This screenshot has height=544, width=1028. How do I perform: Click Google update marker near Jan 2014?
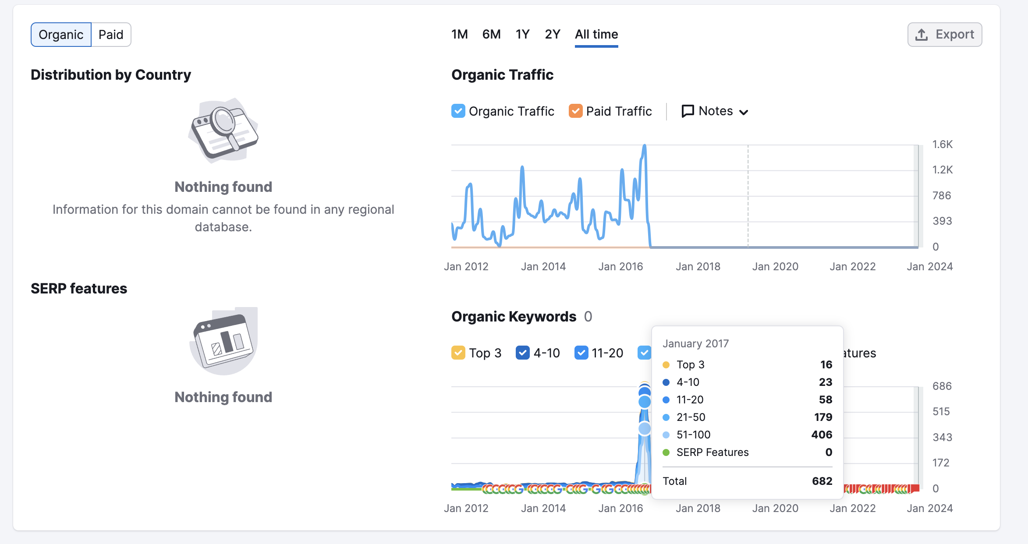[x=542, y=489]
